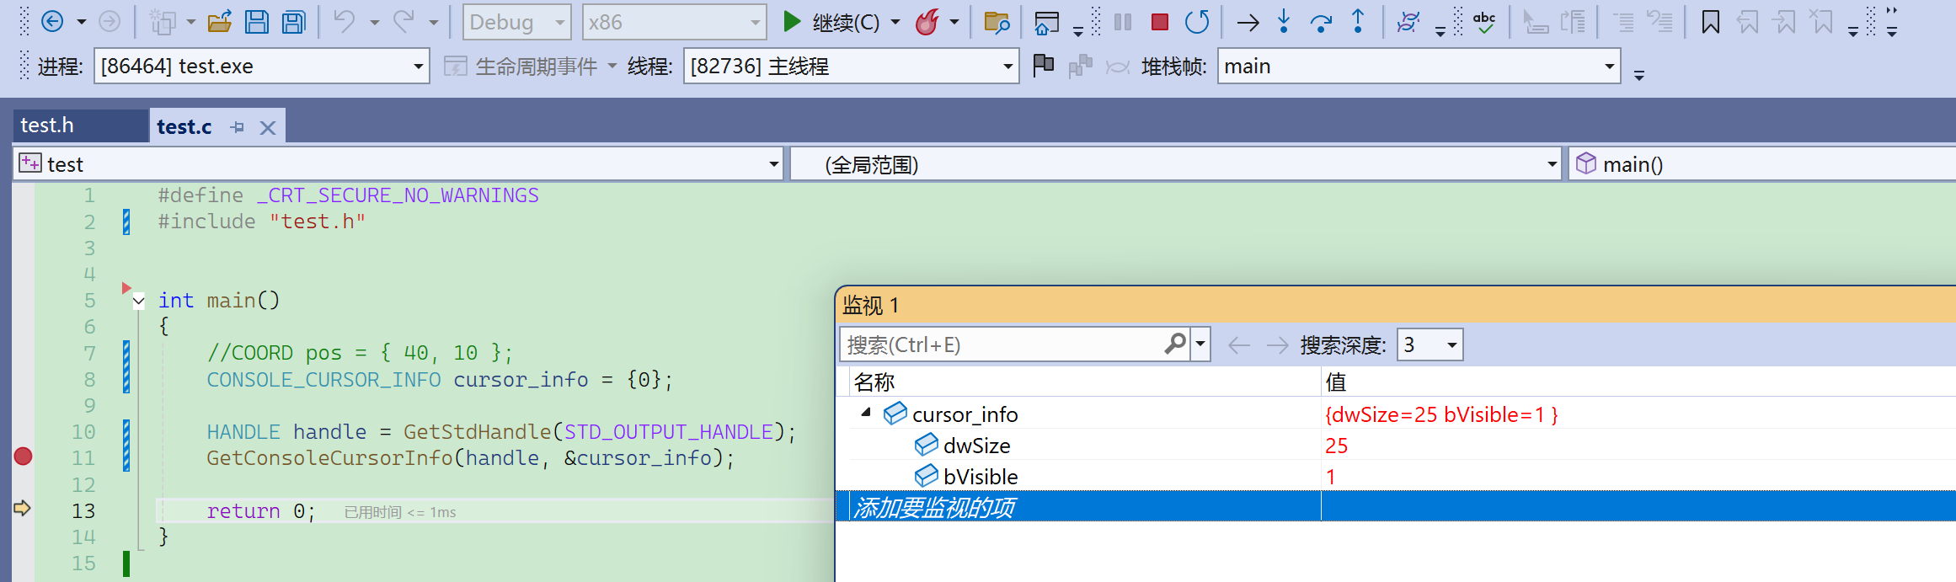Click the Step Out up-arrow icon
Image resolution: width=1956 pixels, height=582 pixels.
[x=1358, y=22]
